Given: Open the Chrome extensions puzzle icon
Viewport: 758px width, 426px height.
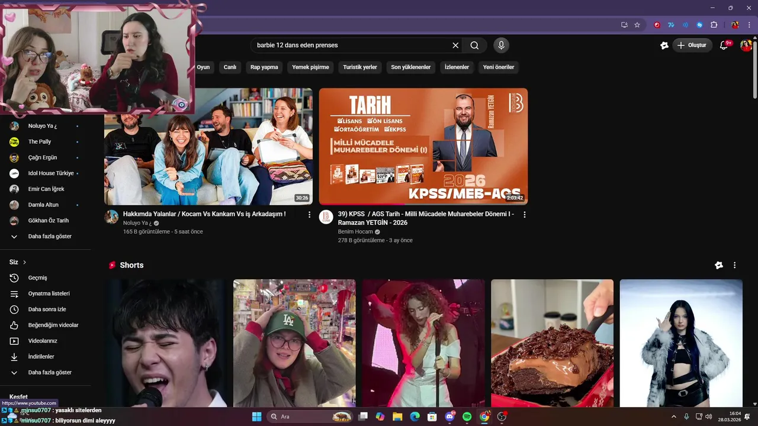Looking at the screenshot, I should 714,25.
